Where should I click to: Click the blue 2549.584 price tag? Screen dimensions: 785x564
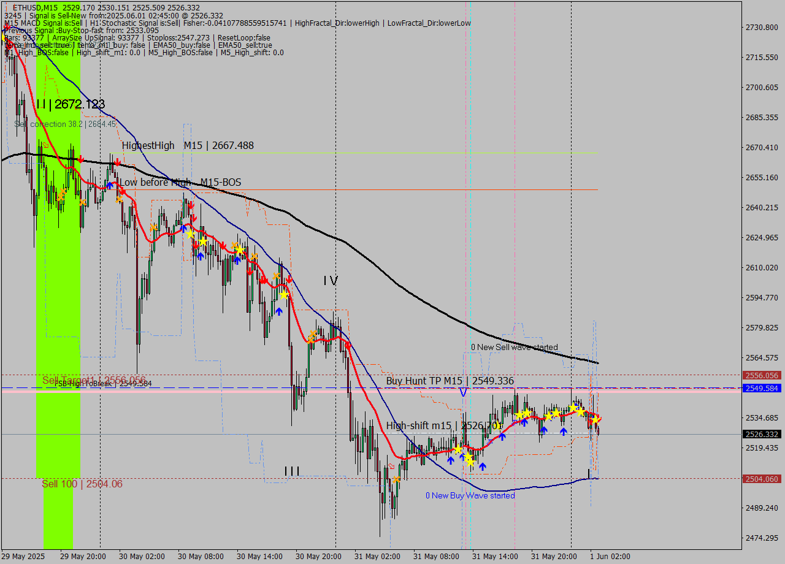tap(762, 388)
